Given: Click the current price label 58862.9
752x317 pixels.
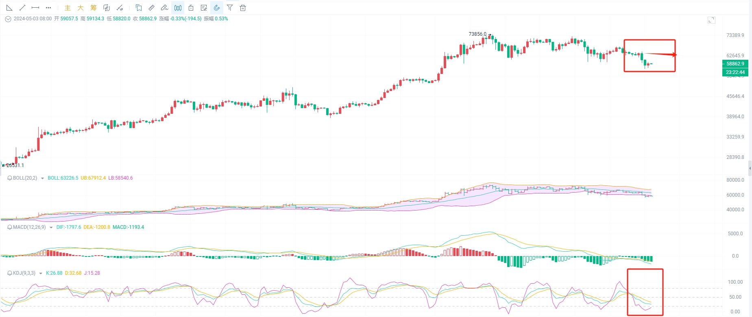Looking at the screenshot, I should pos(735,64).
